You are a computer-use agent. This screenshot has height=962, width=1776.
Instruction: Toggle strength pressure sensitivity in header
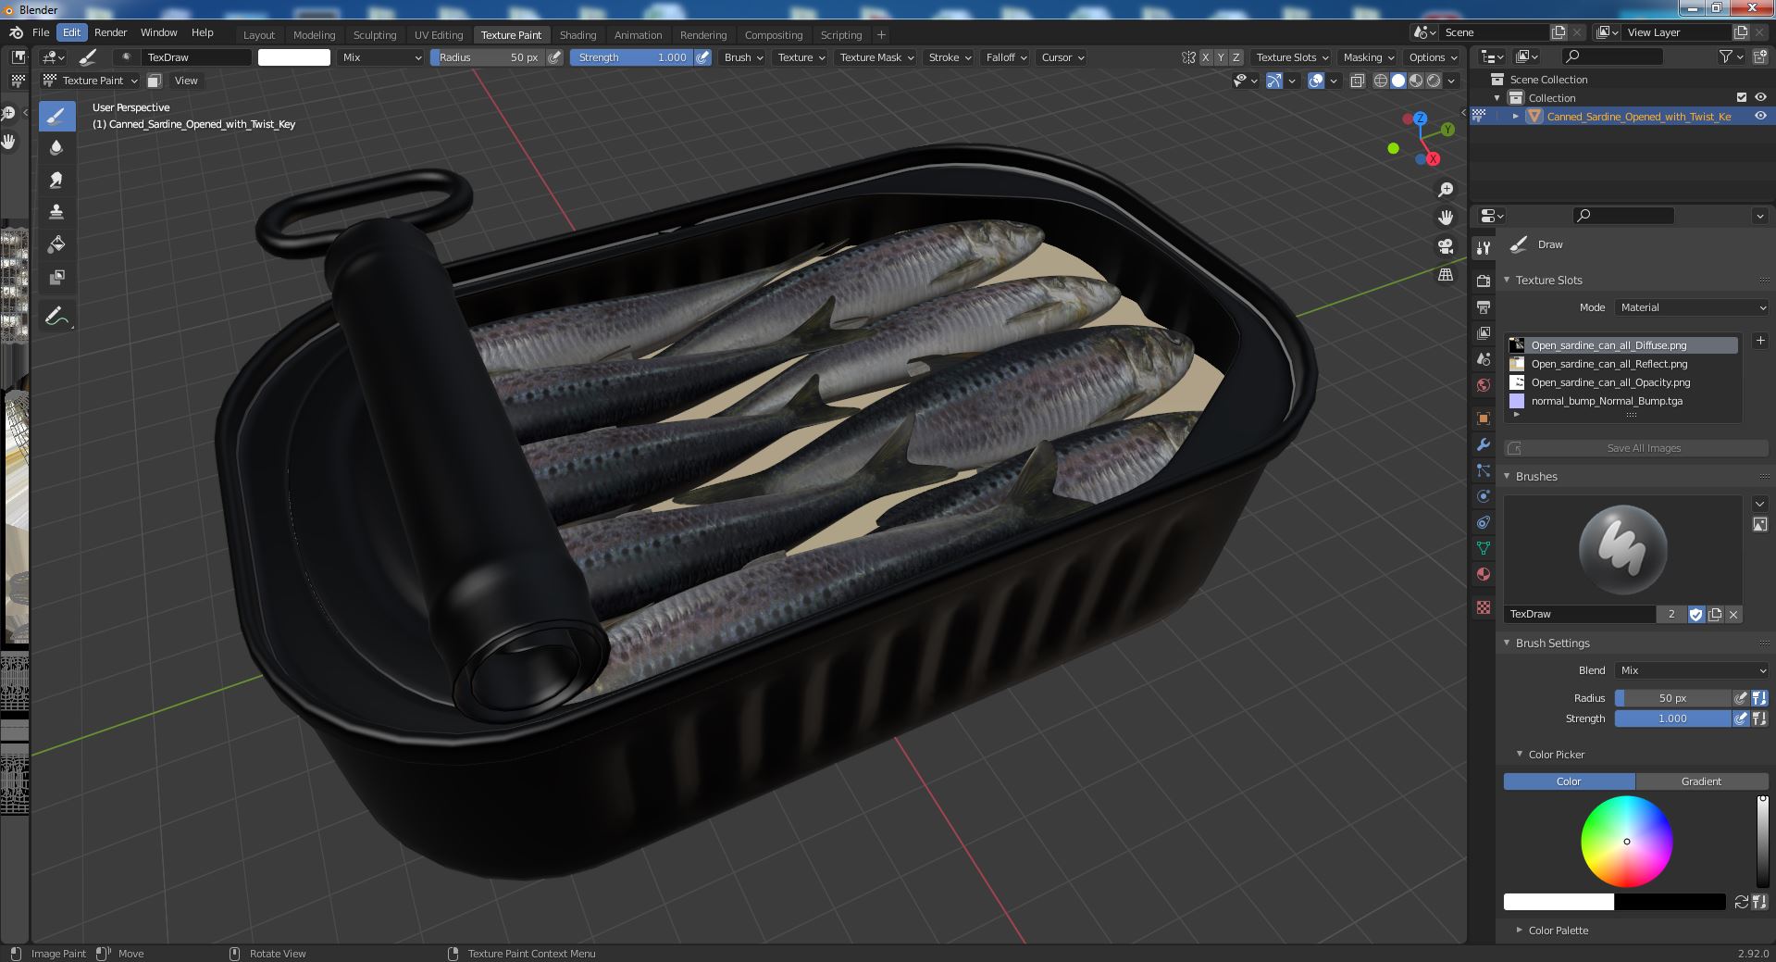[703, 57]
